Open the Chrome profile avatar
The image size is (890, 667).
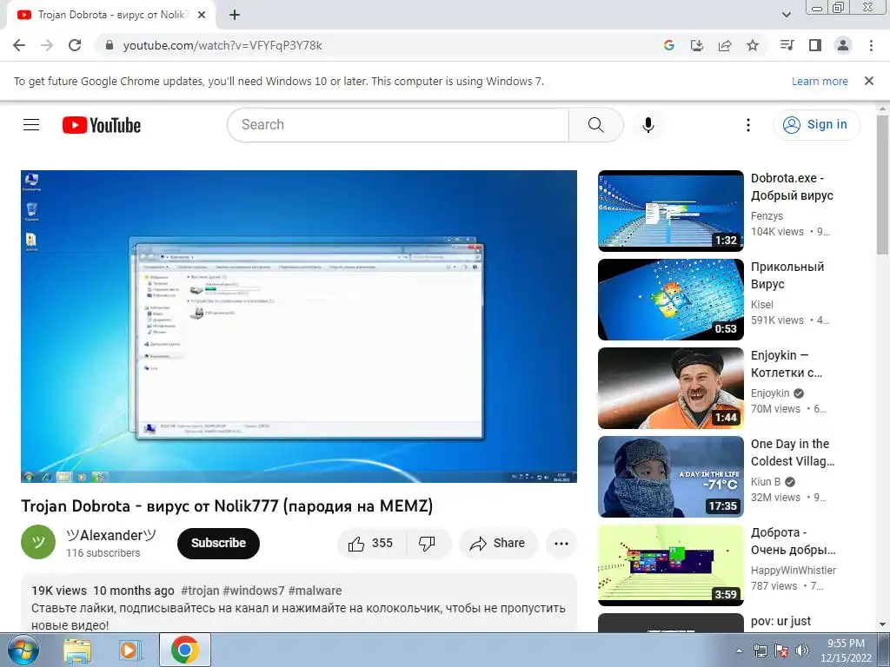click(x=843, y=45)
